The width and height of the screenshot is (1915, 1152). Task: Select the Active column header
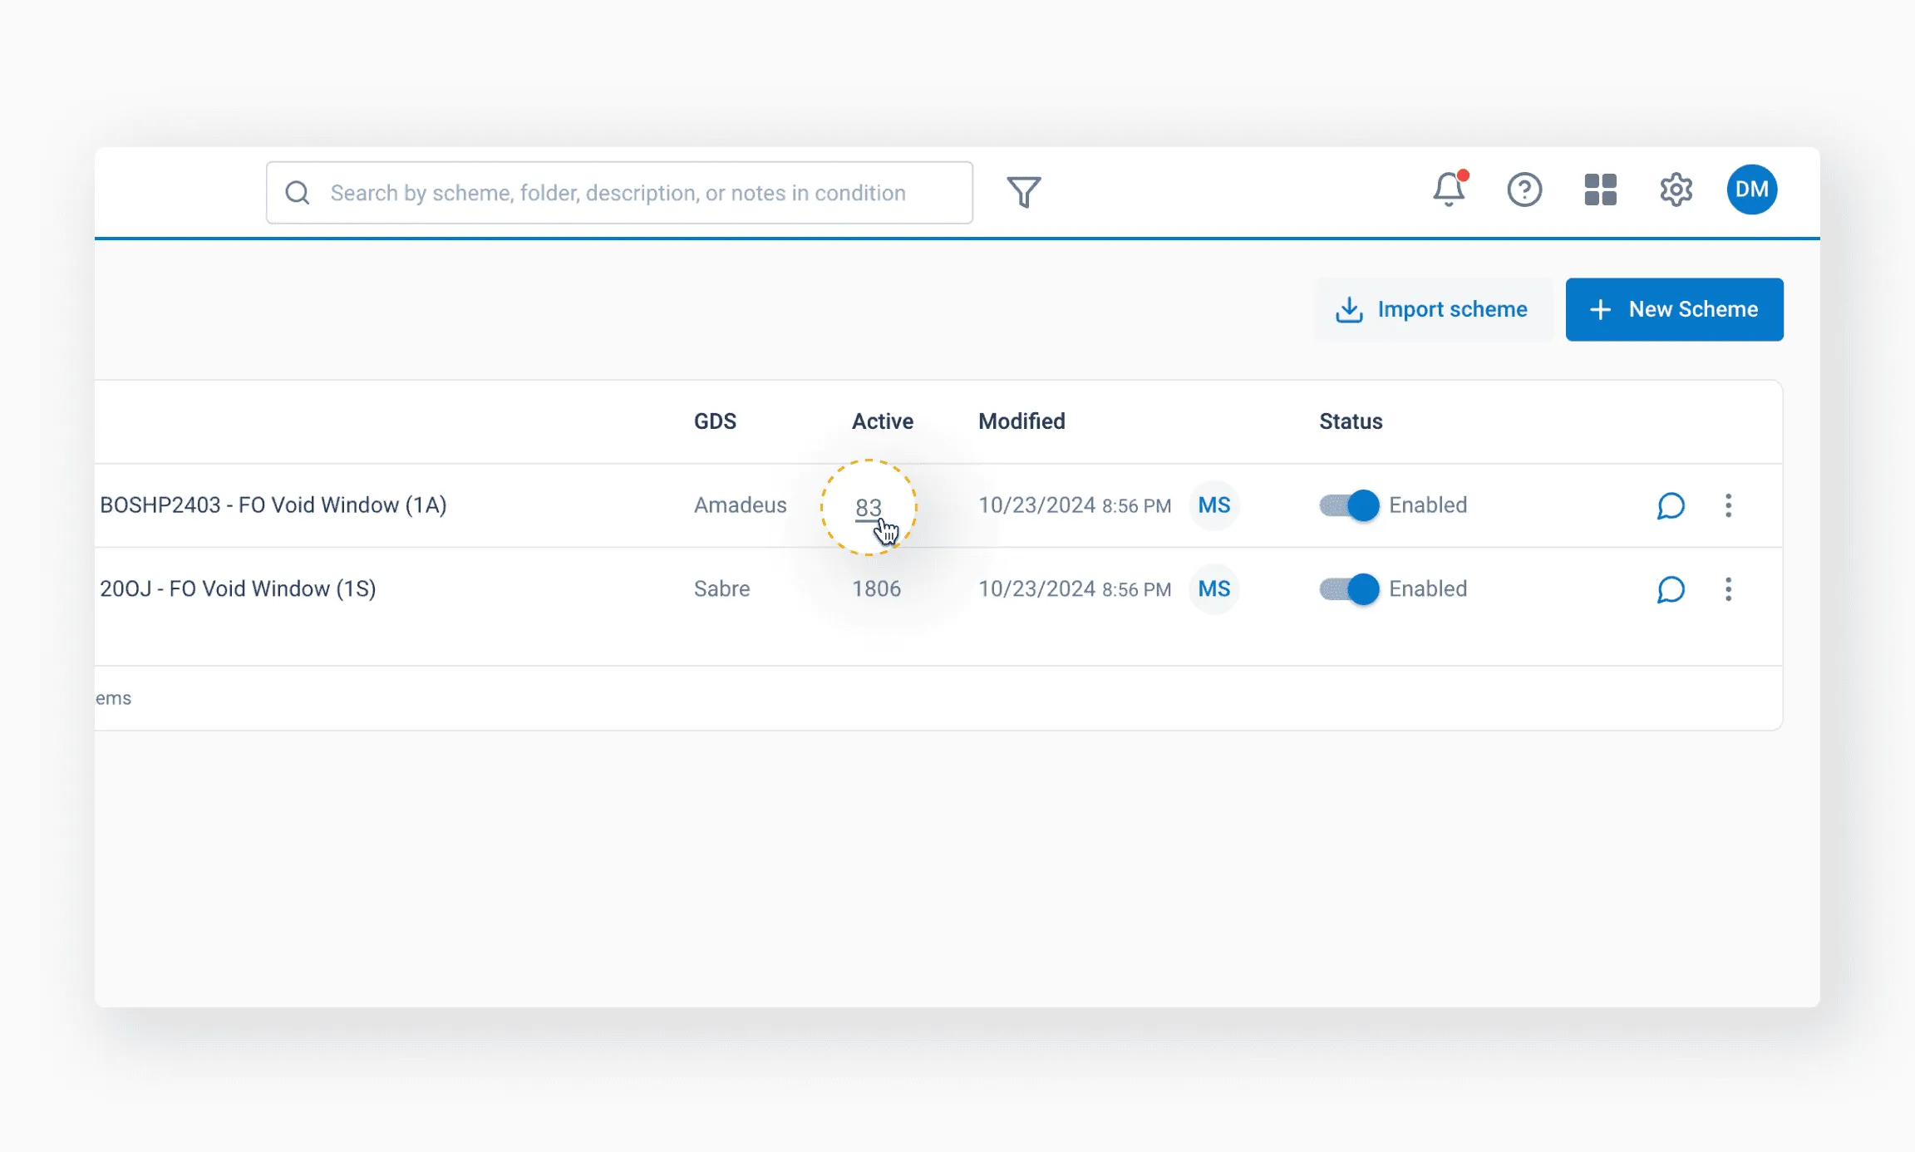[881, 421]
